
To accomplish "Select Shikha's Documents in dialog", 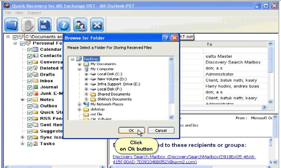I will coord(114,99).
